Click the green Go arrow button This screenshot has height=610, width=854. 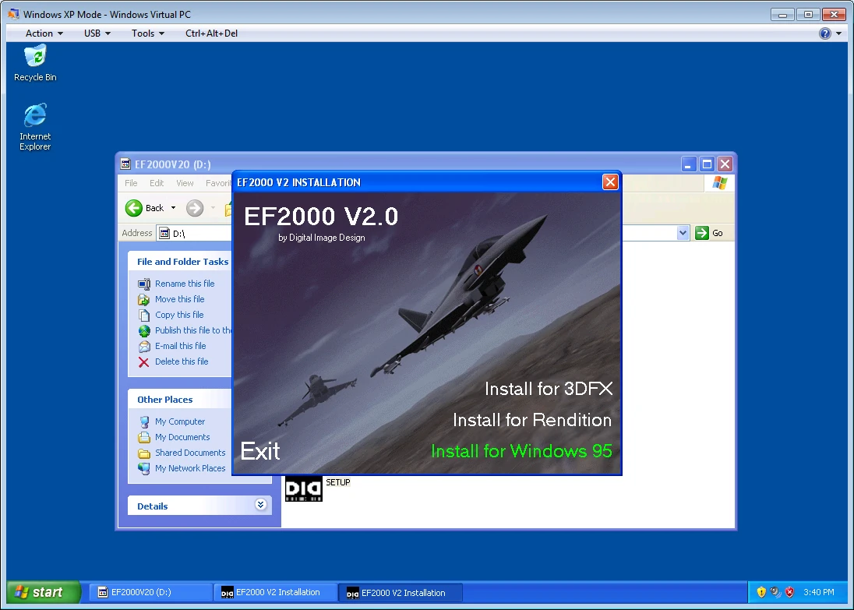point(702,233)
